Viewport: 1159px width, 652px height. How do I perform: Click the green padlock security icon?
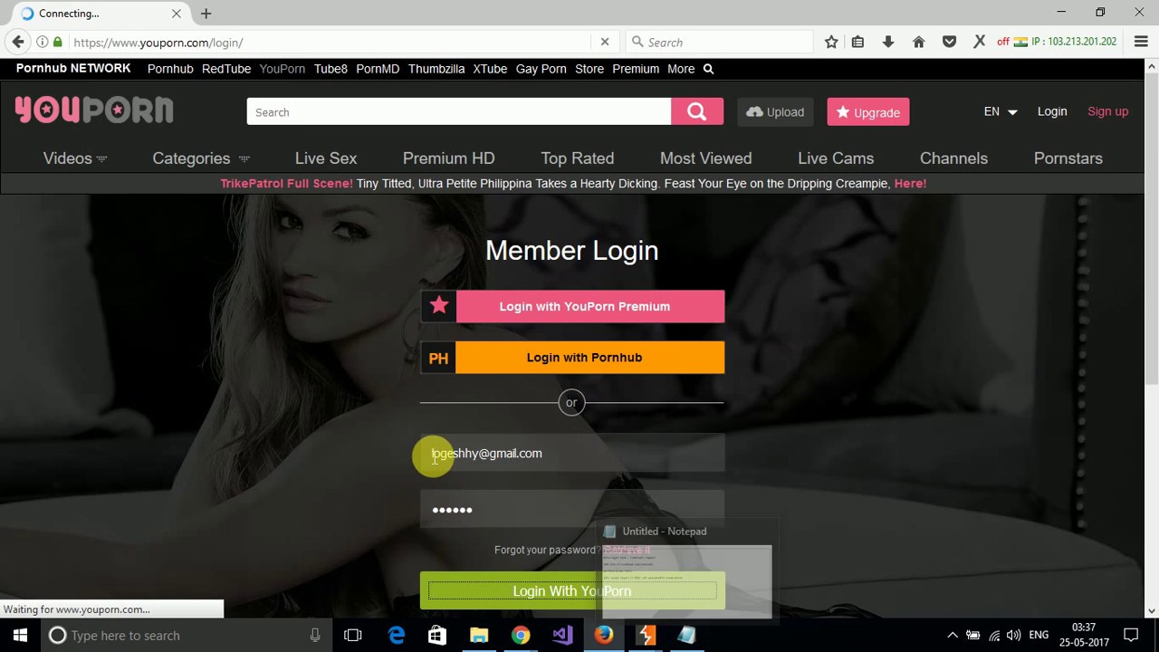tap(58, 42)
